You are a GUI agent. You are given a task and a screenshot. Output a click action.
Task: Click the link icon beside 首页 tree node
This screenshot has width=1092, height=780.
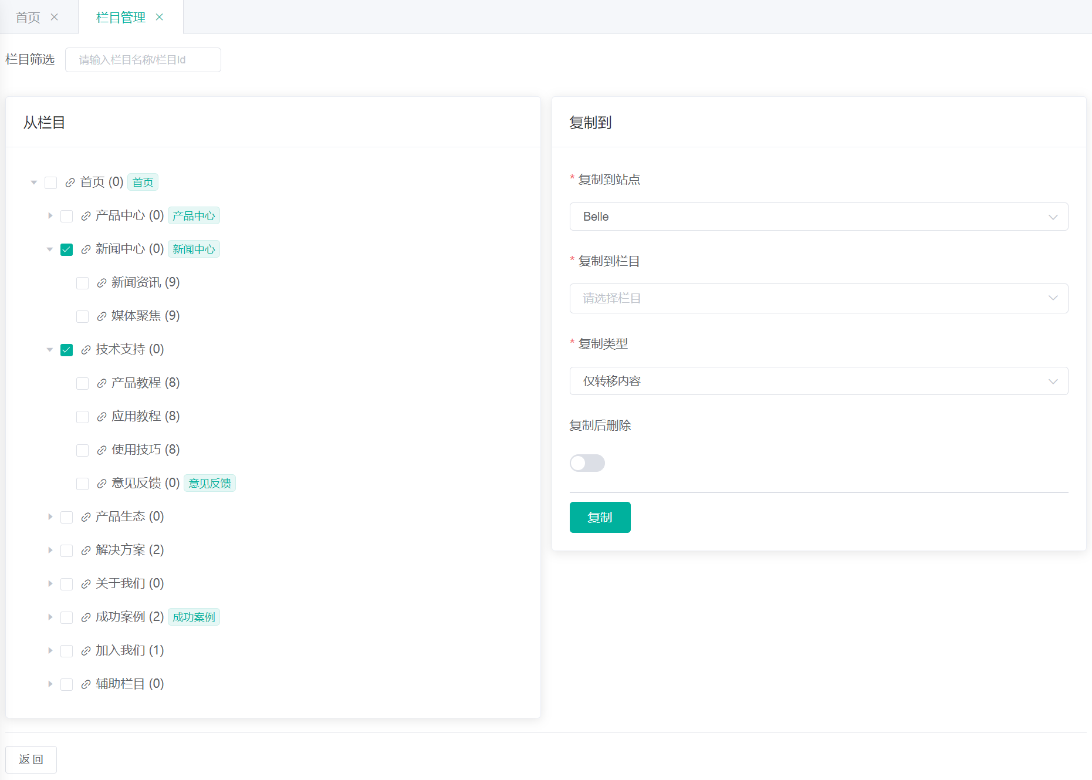coord(70,183)
